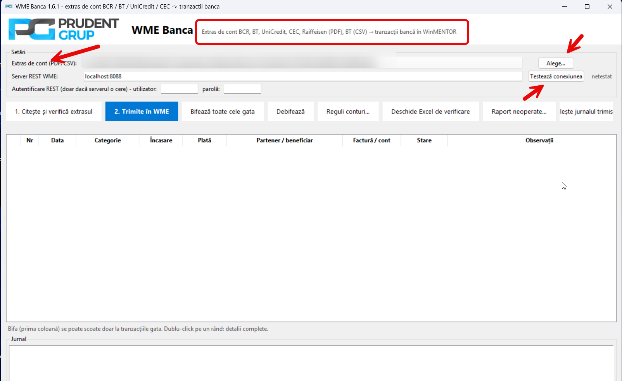Screen dimensions: 622x381
Task: Click the Plată column header
Action: [x=204, y=140]
